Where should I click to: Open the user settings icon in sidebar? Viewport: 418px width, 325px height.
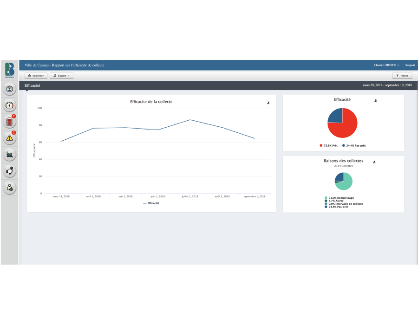tap(10, 188)
